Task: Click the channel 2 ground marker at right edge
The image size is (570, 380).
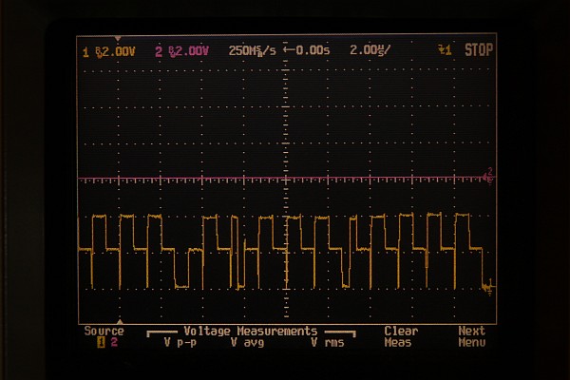Action: [489, 176]
